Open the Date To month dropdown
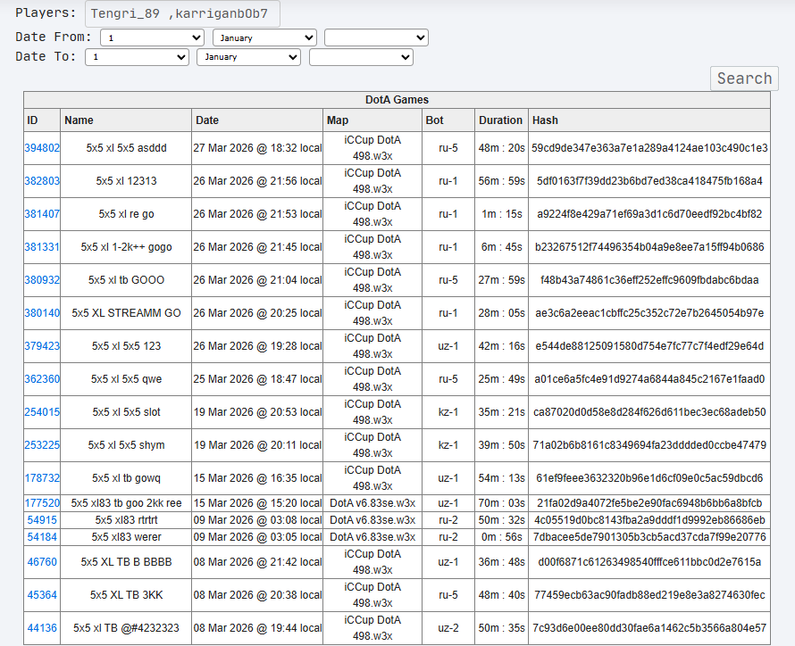Screen dimensions: 795x646 pos(249,57)
